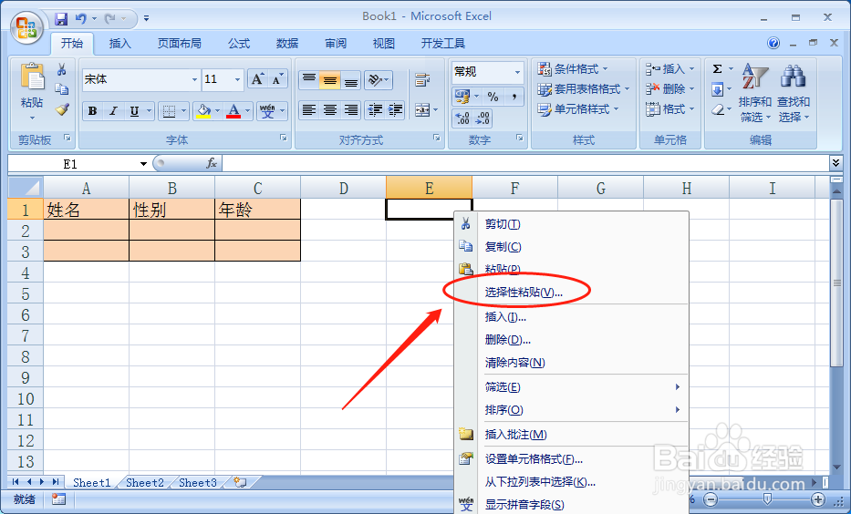
Task: Open the font name dropdown 宋体
Action: point(194,79)
